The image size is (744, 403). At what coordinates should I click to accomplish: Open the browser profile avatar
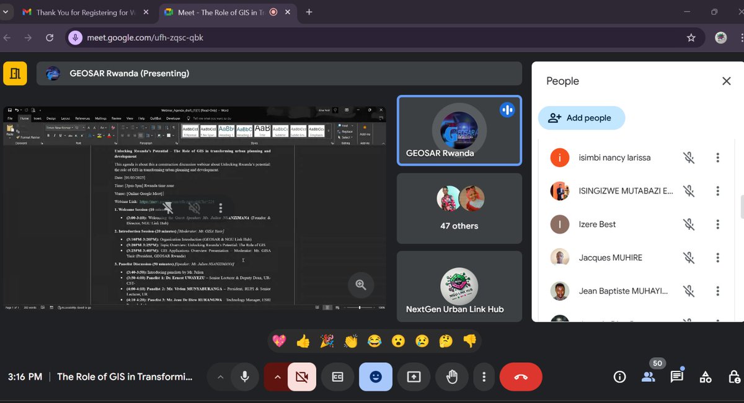(720, 38)
